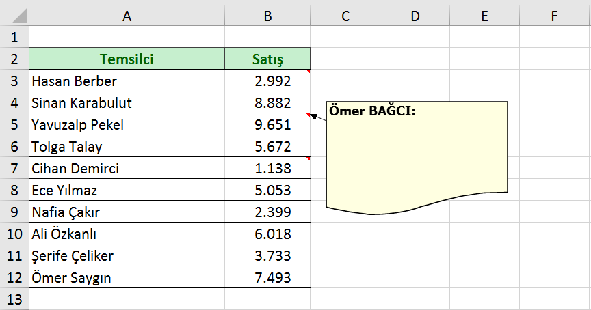
Task: Select row 13 header
Action: (14, 300)
